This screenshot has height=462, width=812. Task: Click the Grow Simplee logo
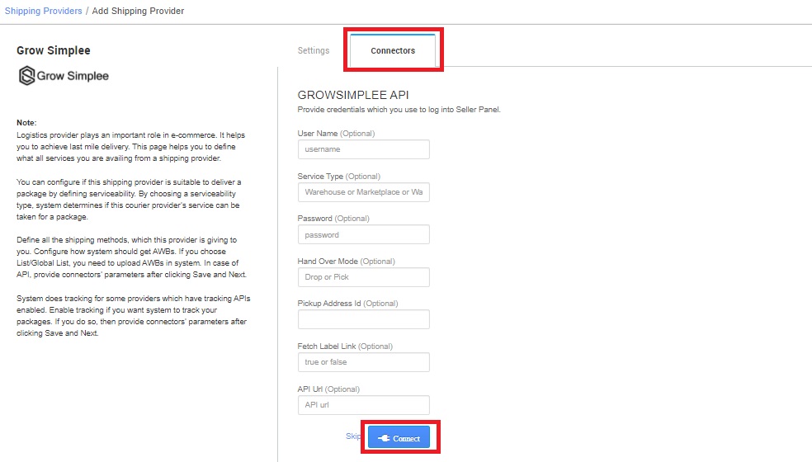tap(64, 76)
